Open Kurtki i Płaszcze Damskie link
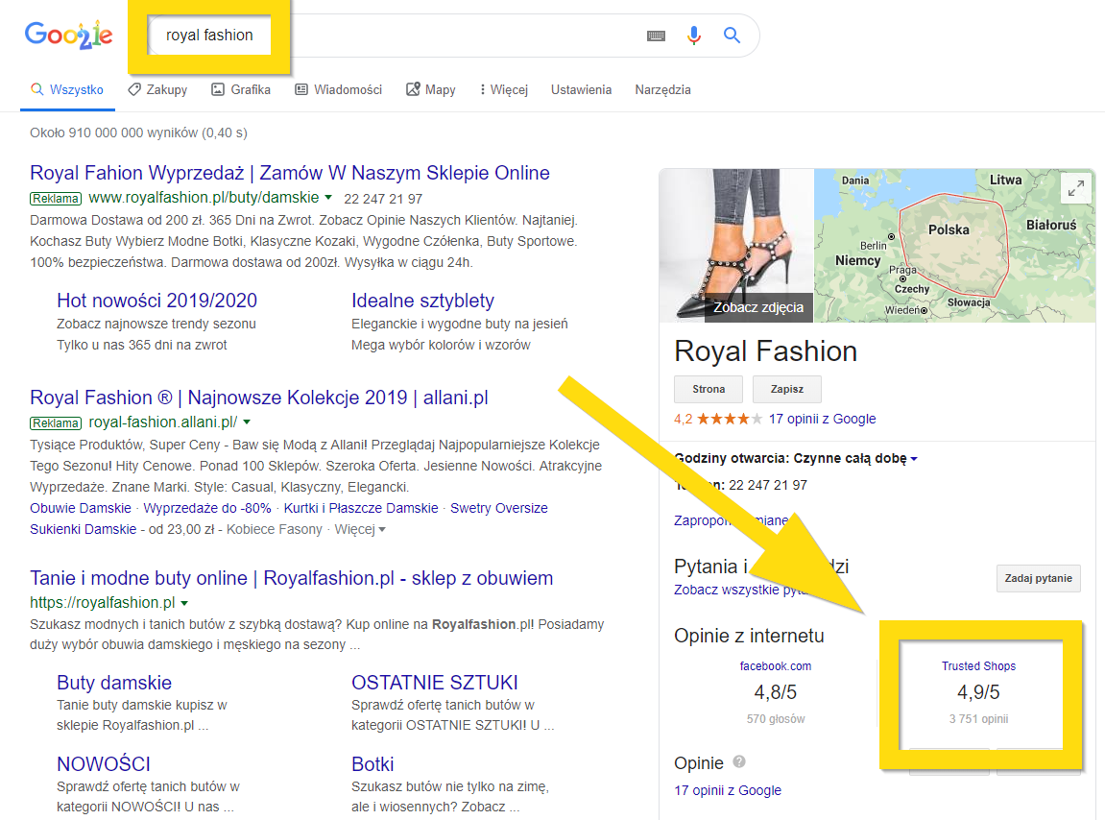 click(x=361, y=508)
